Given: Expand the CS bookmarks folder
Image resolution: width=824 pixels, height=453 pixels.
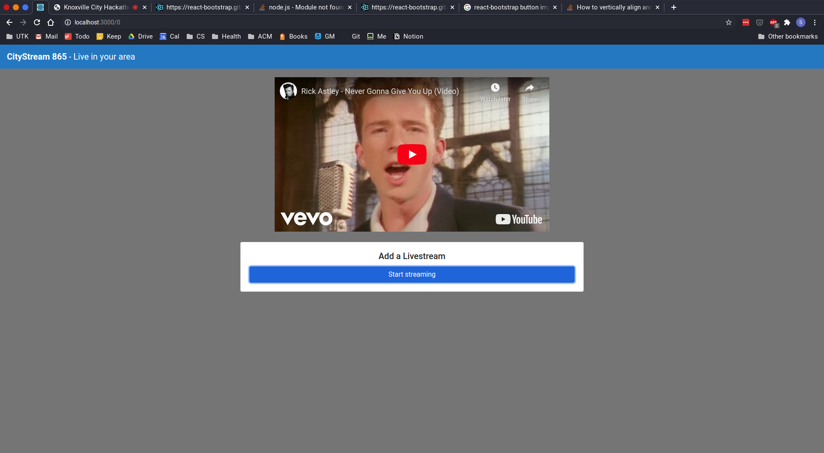Looking at the screenshot, I should coord(196,36).
